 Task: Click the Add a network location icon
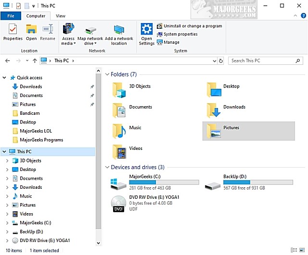[119, 33]
